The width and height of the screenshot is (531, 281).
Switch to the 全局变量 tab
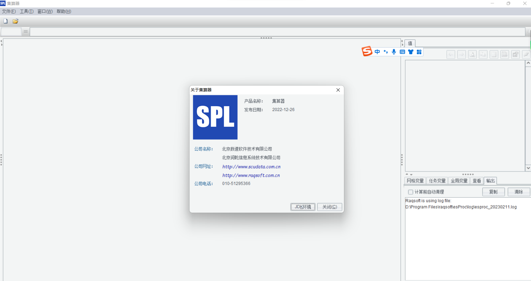pyautogui.click(x=459, y=181)
